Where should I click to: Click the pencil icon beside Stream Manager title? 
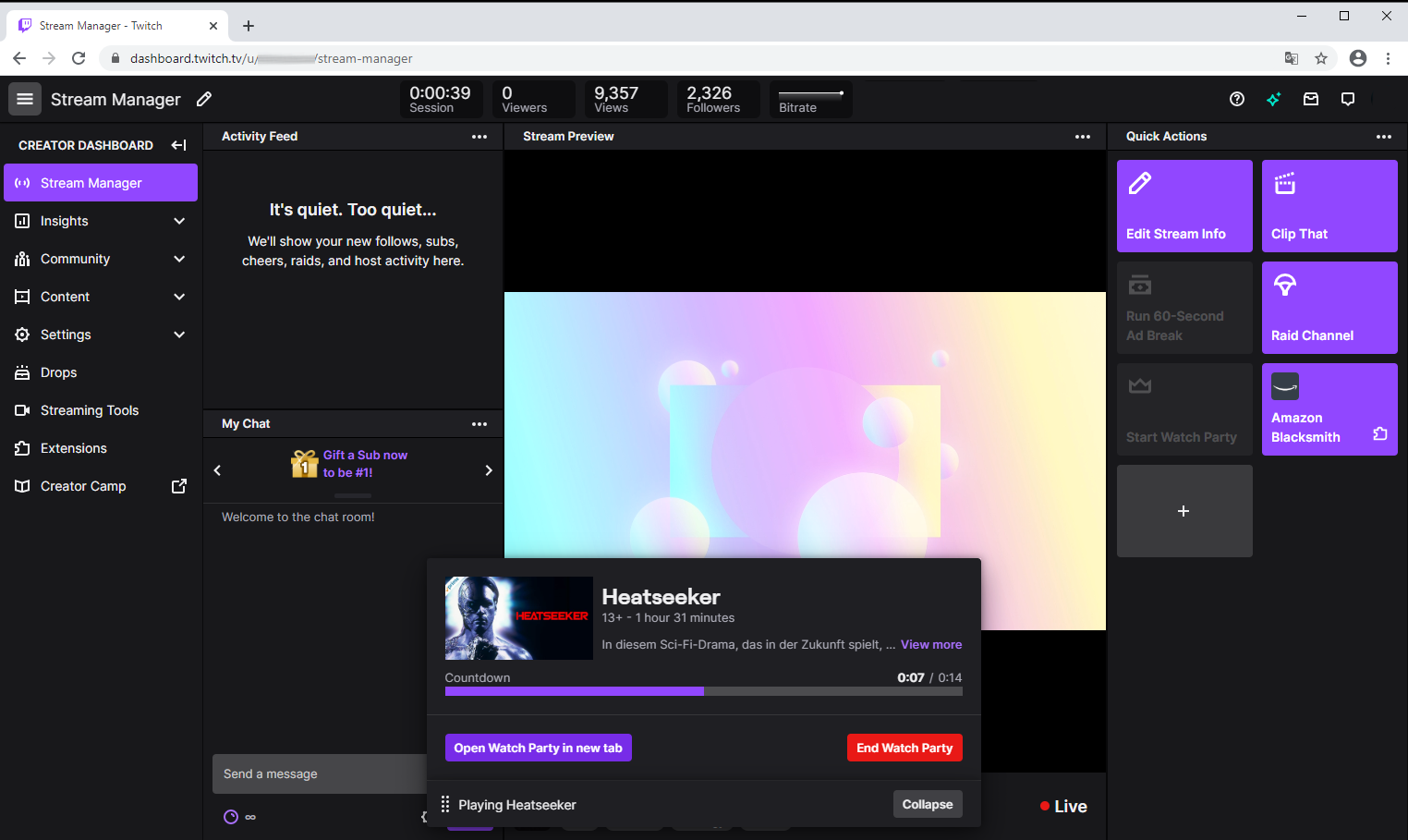[204, 99]
